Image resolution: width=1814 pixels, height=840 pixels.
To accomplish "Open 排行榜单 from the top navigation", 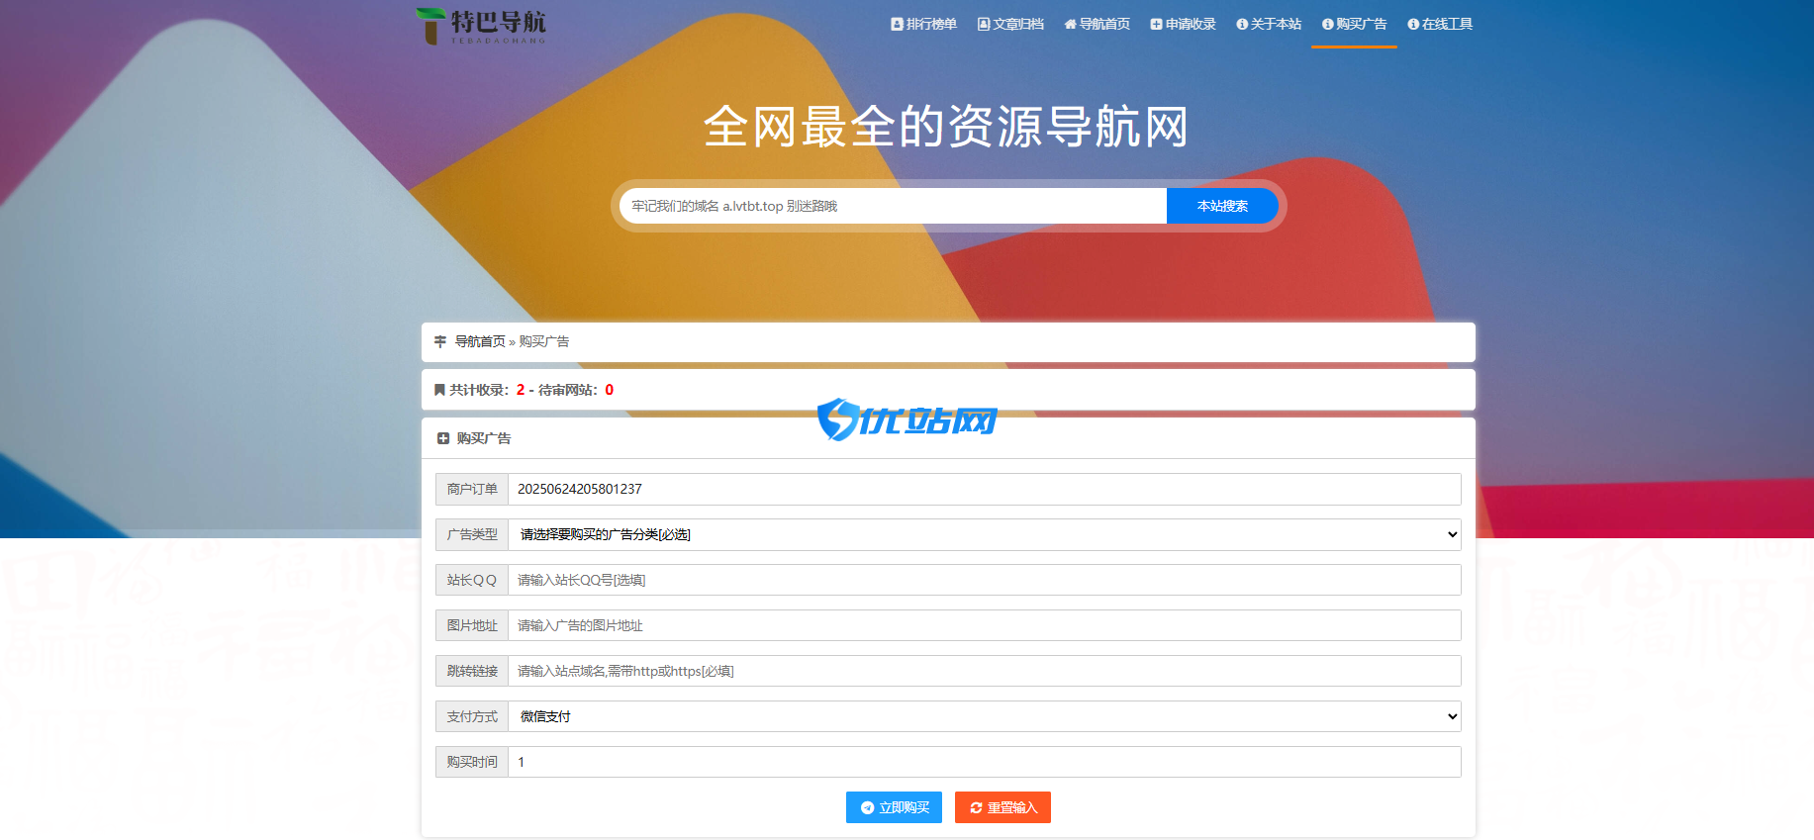I will (x=924, y=24).
